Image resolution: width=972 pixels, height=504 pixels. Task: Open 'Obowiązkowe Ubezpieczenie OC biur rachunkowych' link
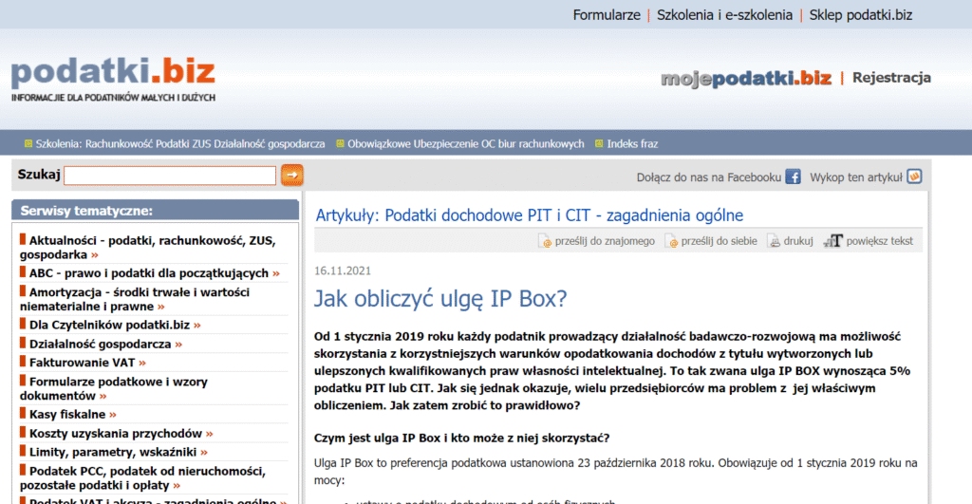click(x=465, y=144)
